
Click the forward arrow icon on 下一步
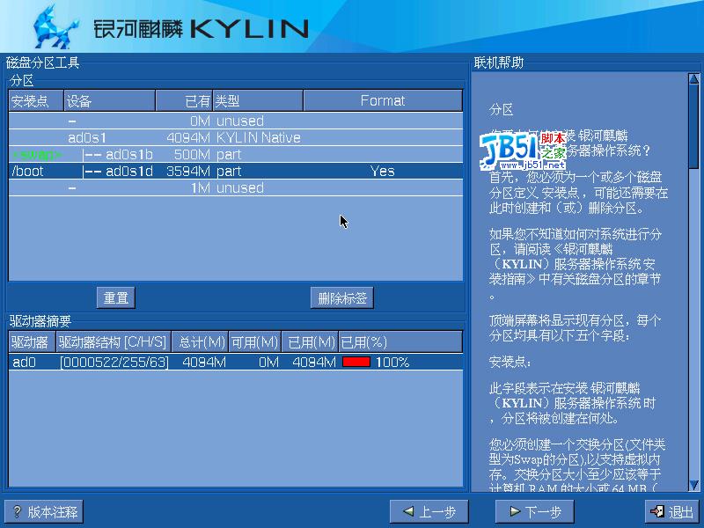515,511
